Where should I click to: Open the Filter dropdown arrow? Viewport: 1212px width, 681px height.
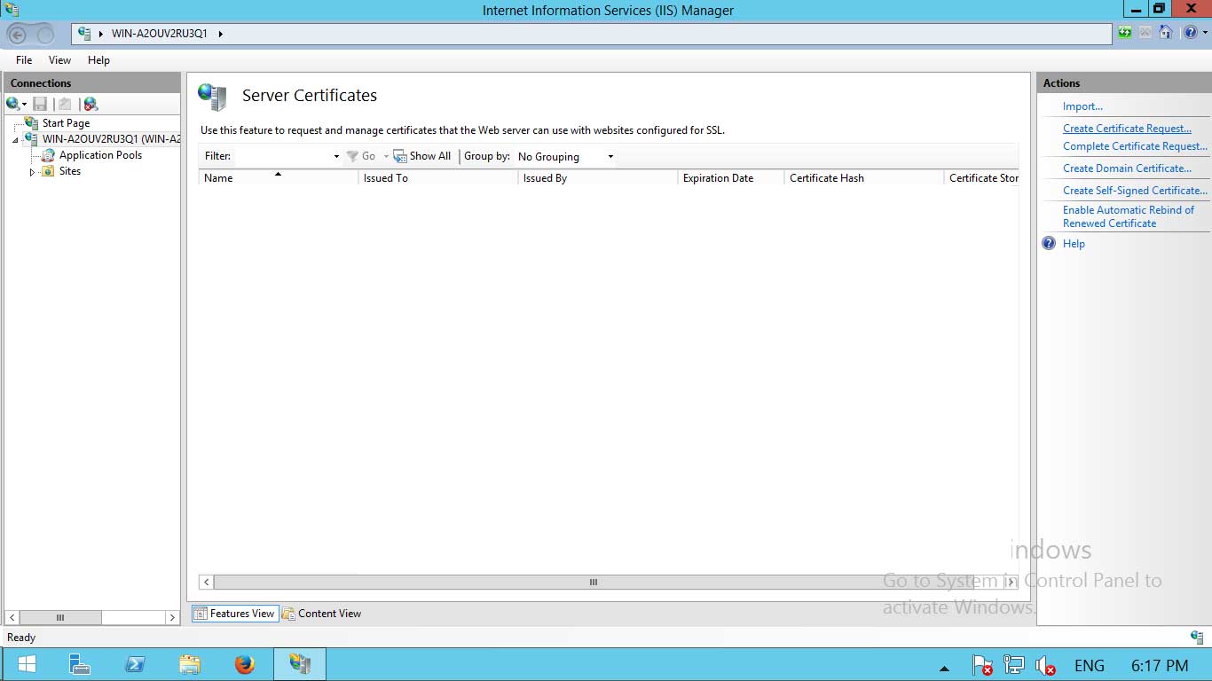[x=336, y=156]
